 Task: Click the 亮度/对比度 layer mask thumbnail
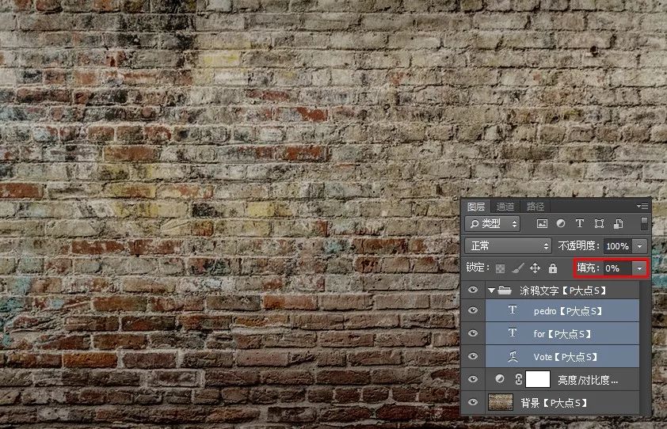(x=538, y=379)
